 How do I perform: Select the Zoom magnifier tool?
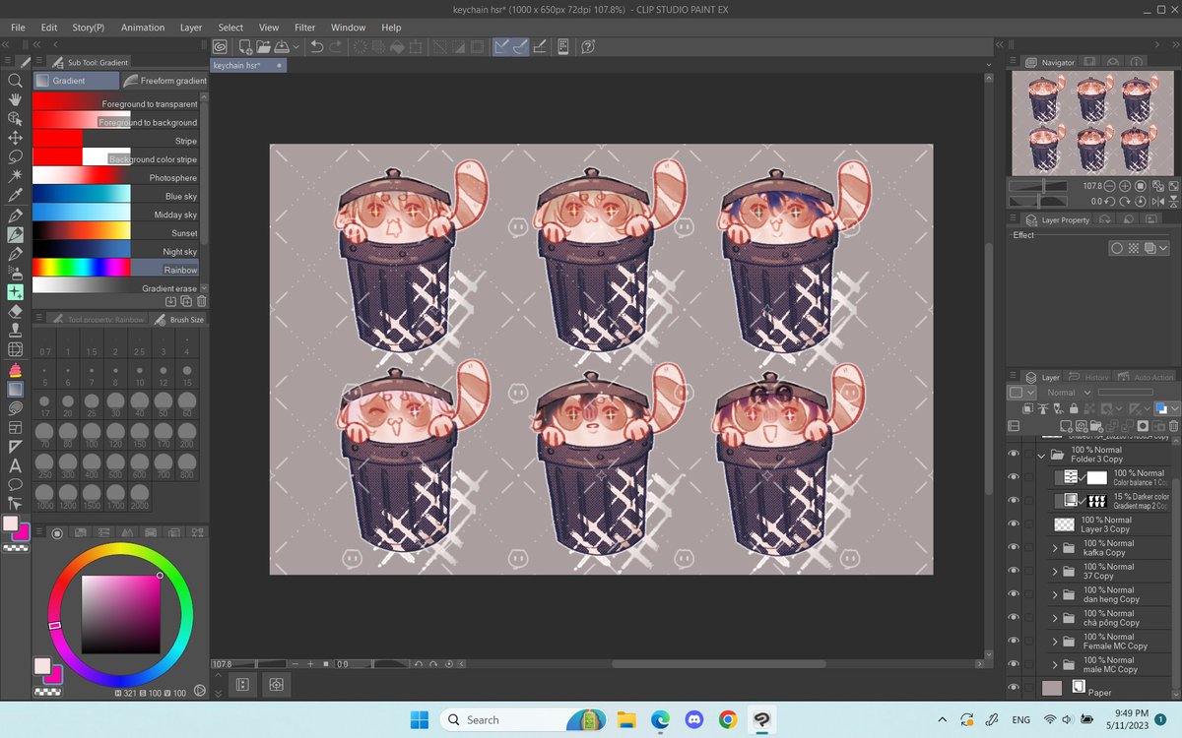pos(15,81)
